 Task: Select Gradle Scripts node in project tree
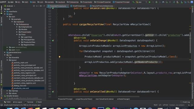coord(12,96)
